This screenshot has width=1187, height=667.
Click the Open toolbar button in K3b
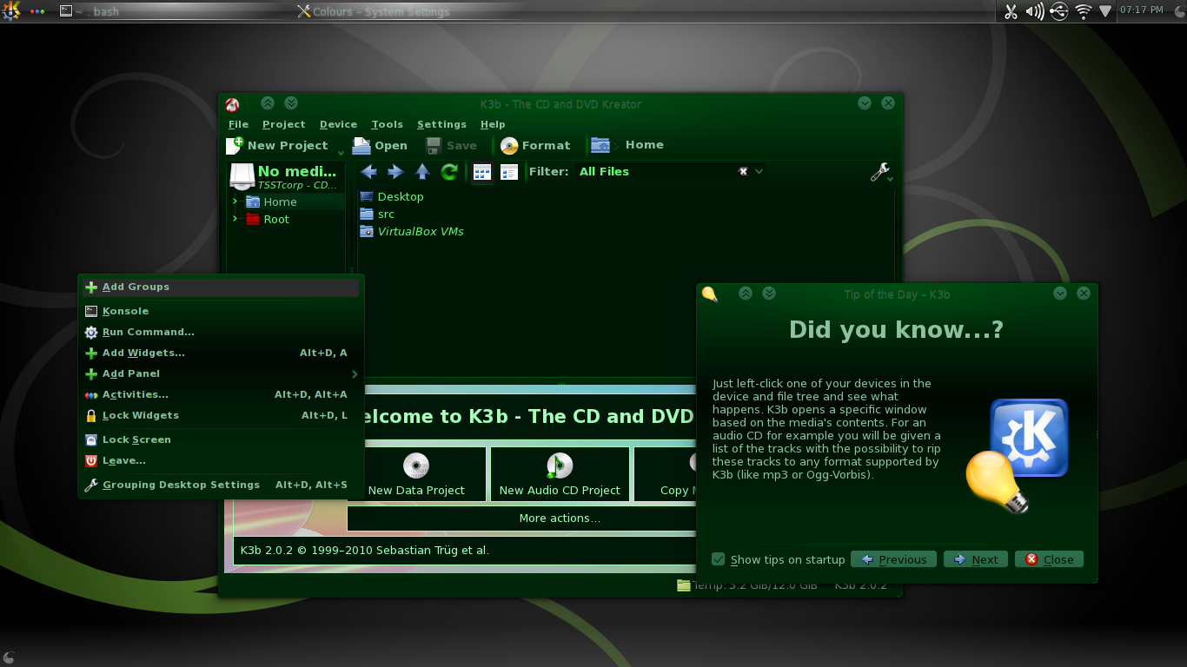[x=380, y=146]
